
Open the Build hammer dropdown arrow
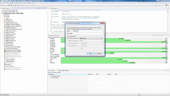[x=13, y=5]
